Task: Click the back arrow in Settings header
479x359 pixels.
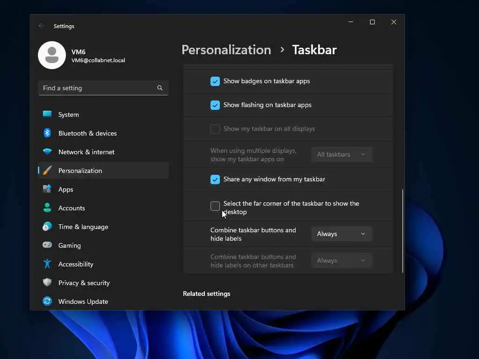Action: click(41, 26)
